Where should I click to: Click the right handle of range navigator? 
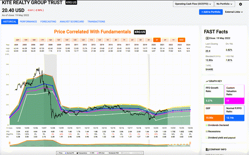190,143
